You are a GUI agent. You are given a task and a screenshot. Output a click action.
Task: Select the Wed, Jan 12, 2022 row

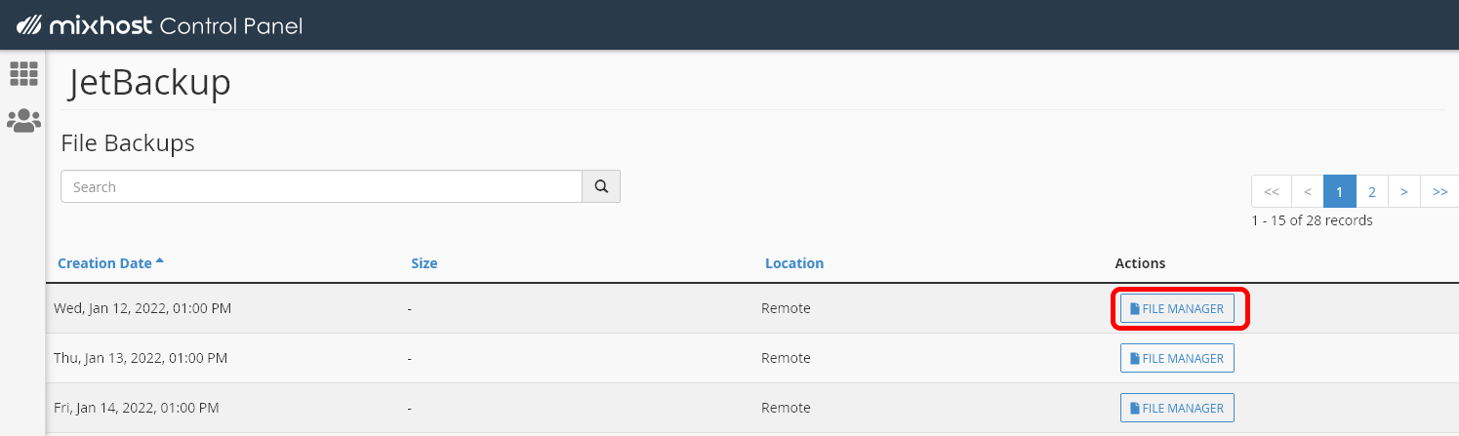coord(752,308)
